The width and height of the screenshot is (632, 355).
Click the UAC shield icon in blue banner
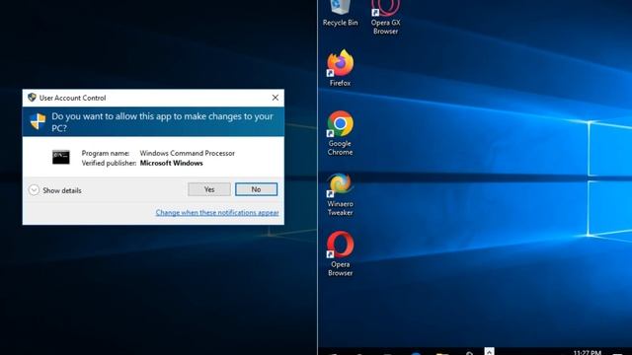pos(38,121)
